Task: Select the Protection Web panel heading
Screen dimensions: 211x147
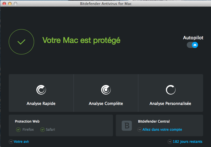Action: [x=27, y=121]
